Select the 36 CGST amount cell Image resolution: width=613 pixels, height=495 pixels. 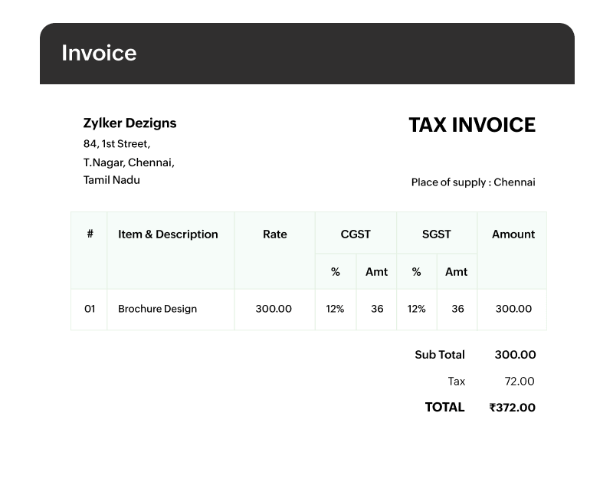point(375,309)
